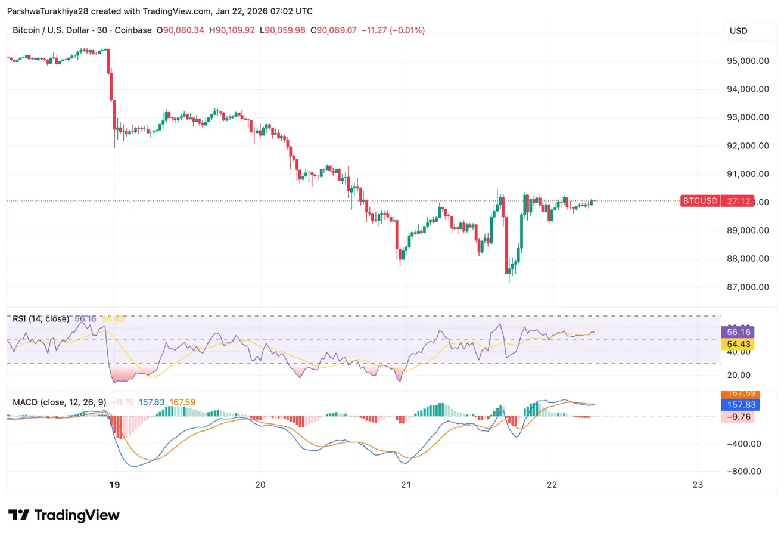Toggle the RSI indicator settings via its label
Image resolution: width=784 pixels, height=536 pixels.
pos(41,318)
